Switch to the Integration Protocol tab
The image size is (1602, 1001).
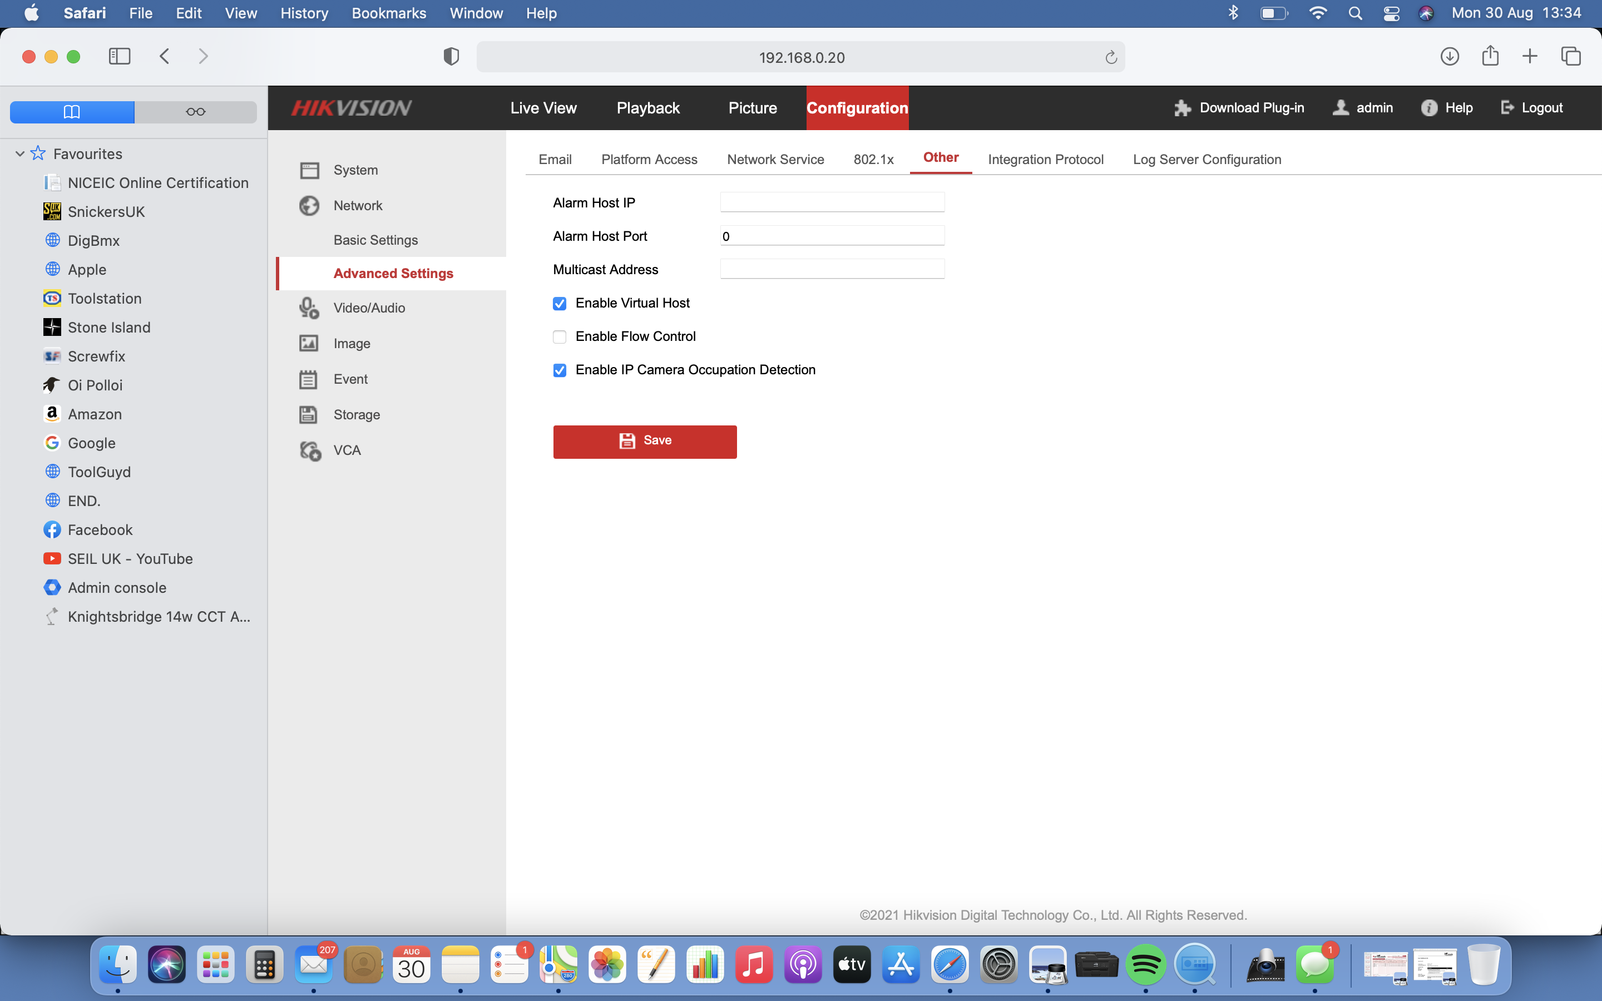click(1046, 159)
